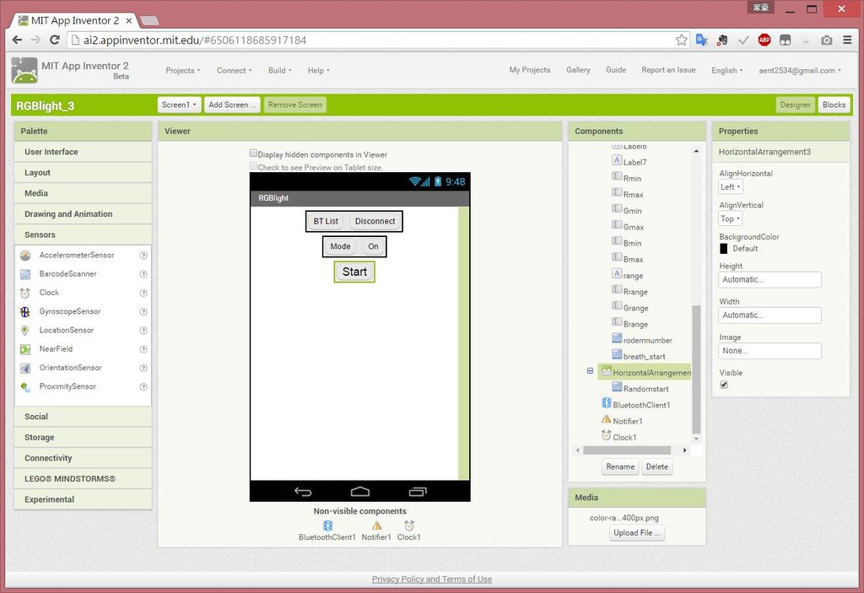The image size is (864, 593).
Task: Open the Help menu
Action: click(318, 71)
